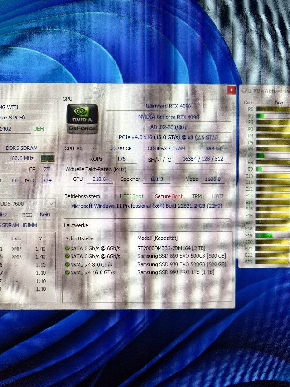Click the E23 core label
The width and height of the screenshot is (290, 387).
point(249,262)
